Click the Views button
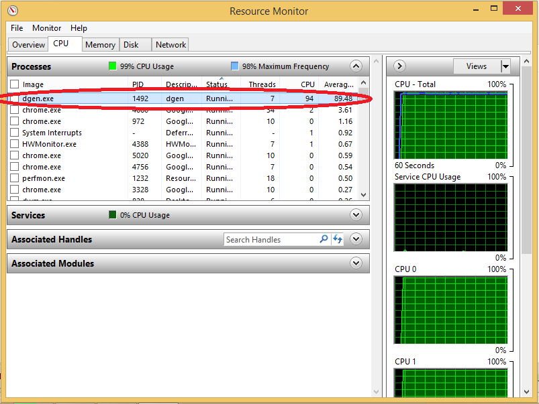 coord(477,66)
